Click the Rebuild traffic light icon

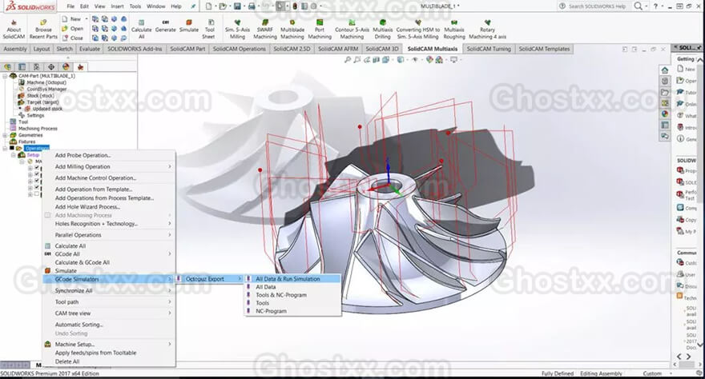coord(295,6)
